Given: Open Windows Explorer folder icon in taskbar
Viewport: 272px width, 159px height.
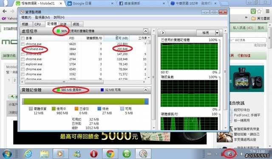Looking at the screenshot, I should (x=44, y=154).
